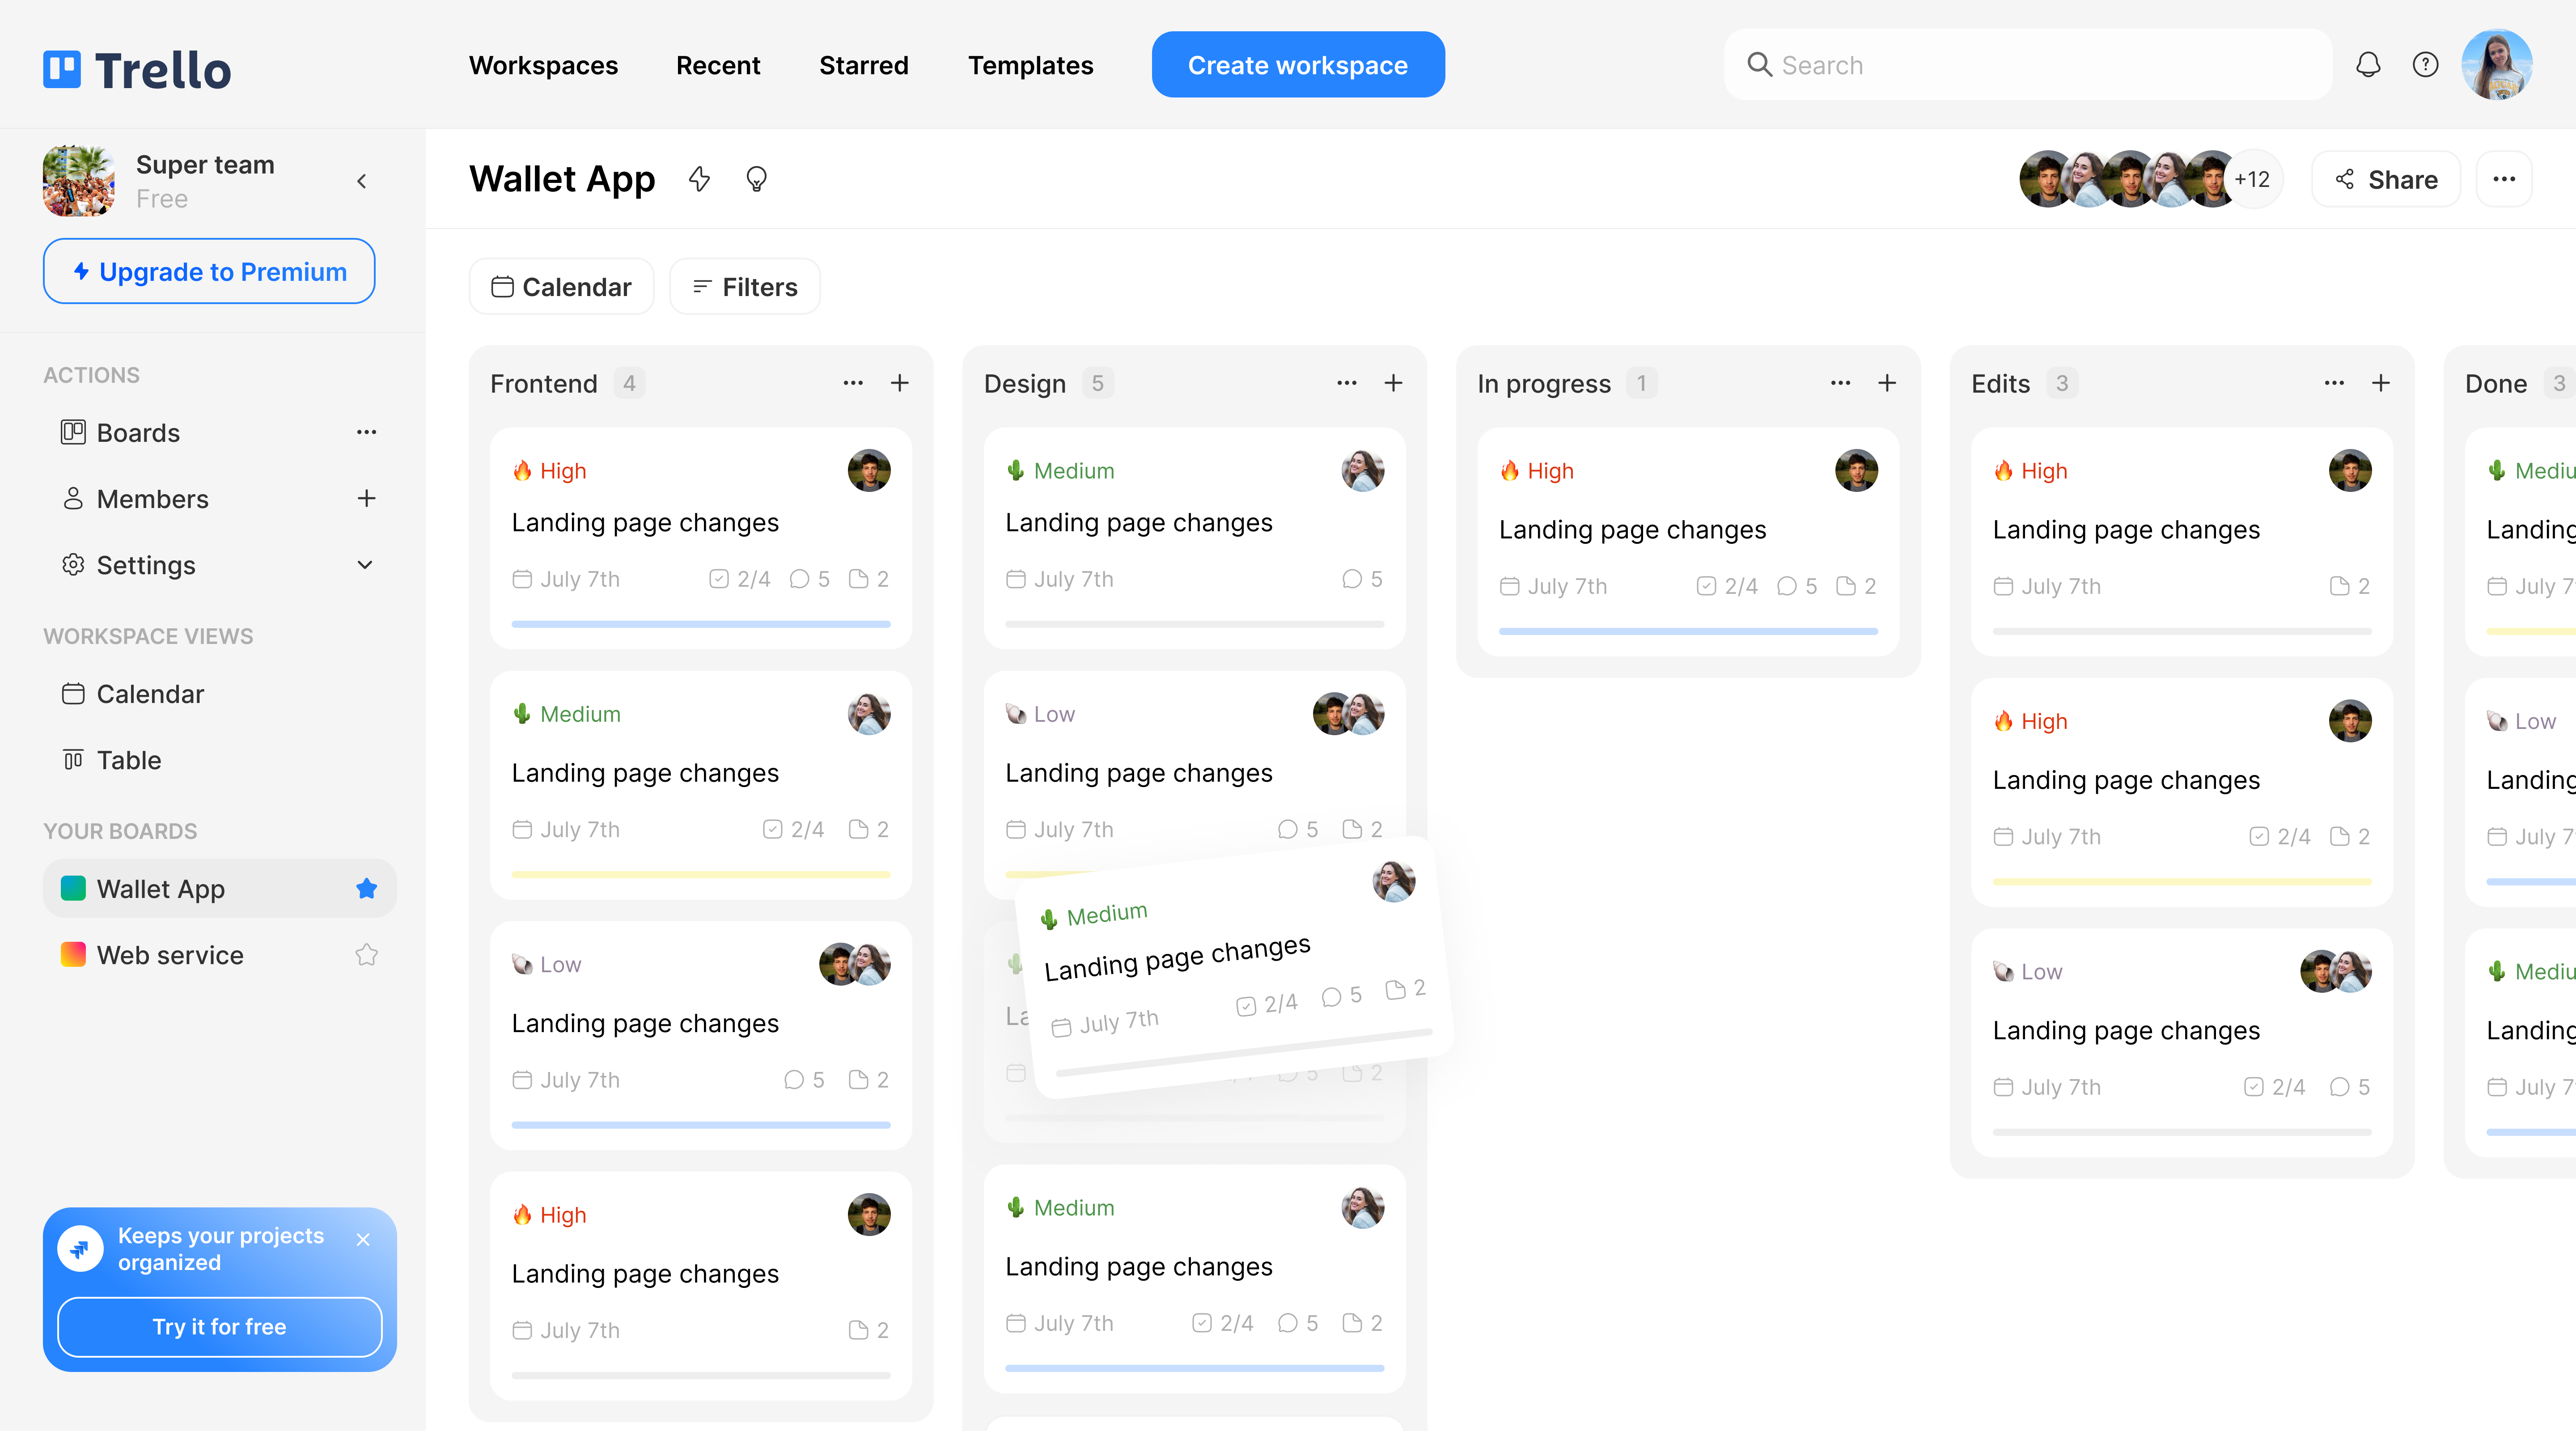Click the Members icon in the Actions sidebar
The width and height of the screenshot is (2576, 1431).
(x=73, y=498)
